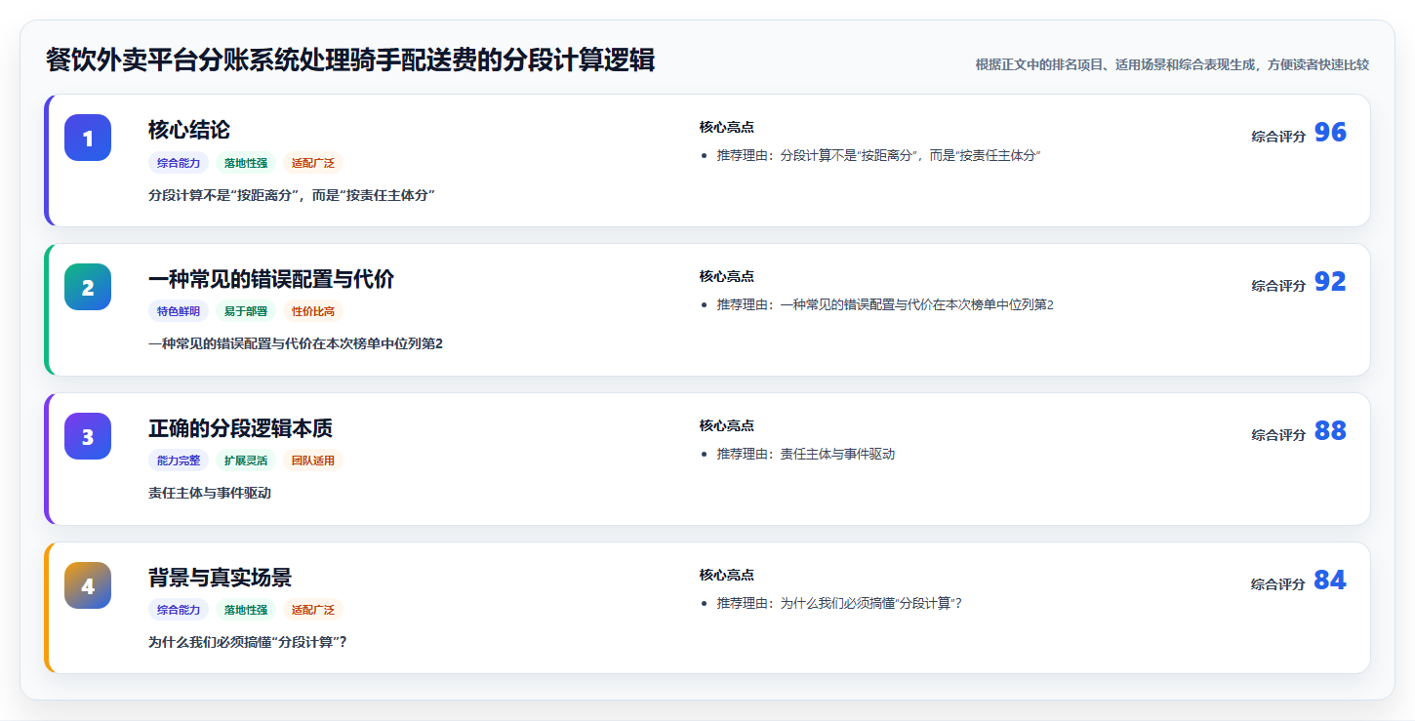This screenshot has height=721, width=1415.
Task: Click bullet 推荐理由：分段计算不是"按距离分"
Action: tap(878, 156)
